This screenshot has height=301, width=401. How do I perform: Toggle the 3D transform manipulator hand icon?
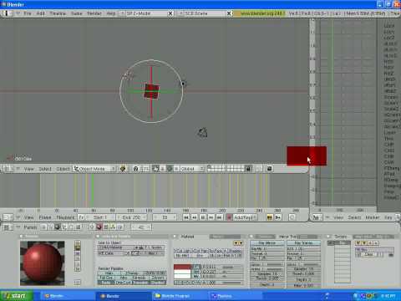click(155, 169)
